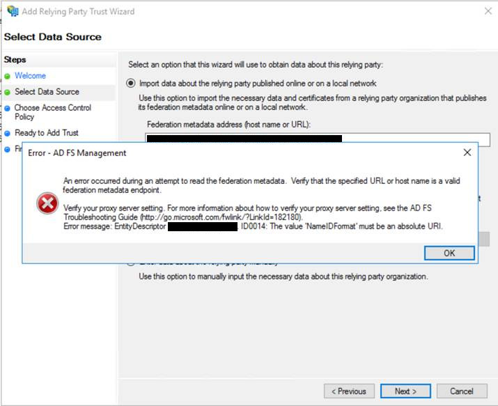Go to the Welcome step
The width and height of the screenshot is (498, 406).
pos(30,76)
